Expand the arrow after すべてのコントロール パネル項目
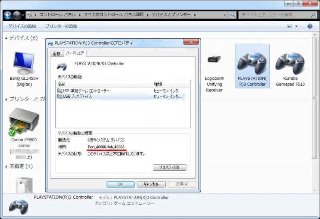Image resolution: width=320 pixels, height=219 pixels. click(148, 15)
